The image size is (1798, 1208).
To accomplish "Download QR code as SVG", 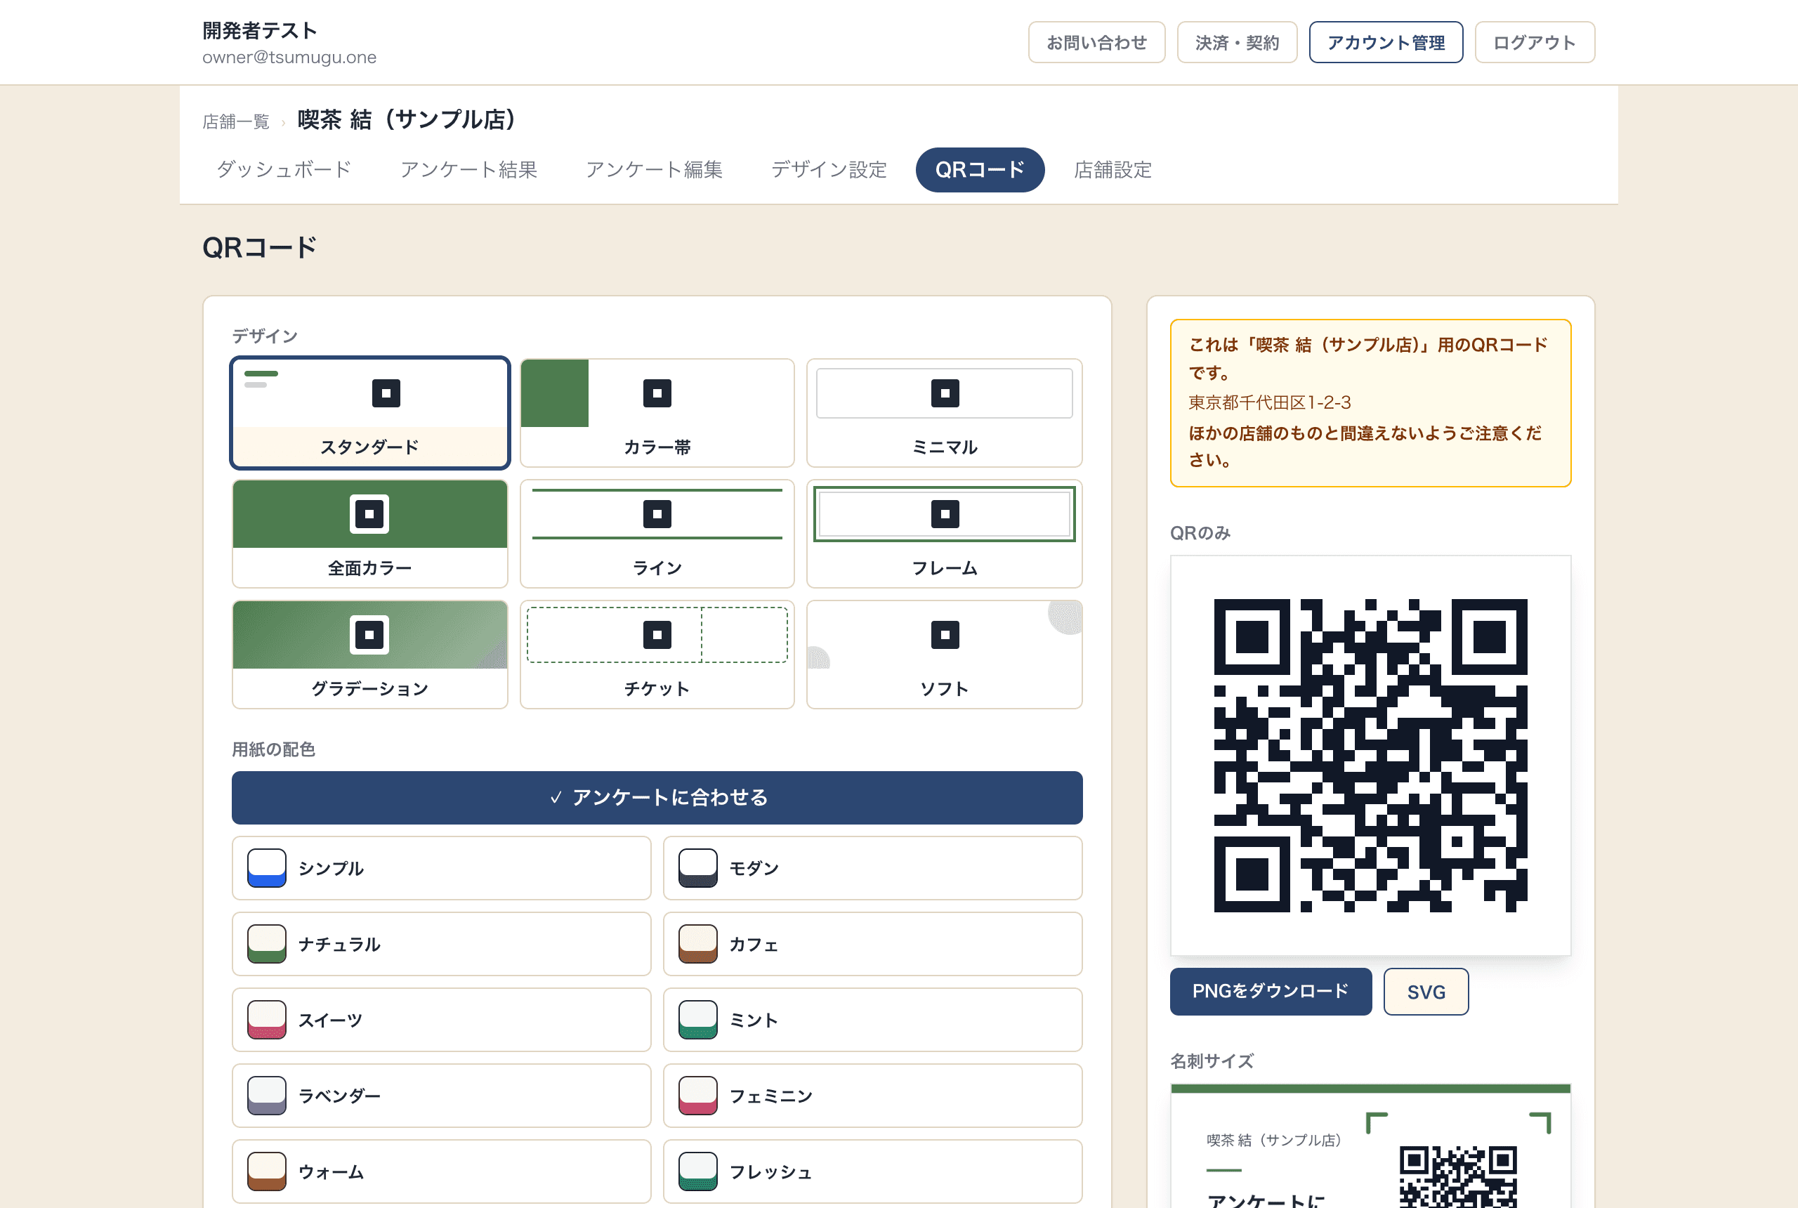I will point(1426,992).
